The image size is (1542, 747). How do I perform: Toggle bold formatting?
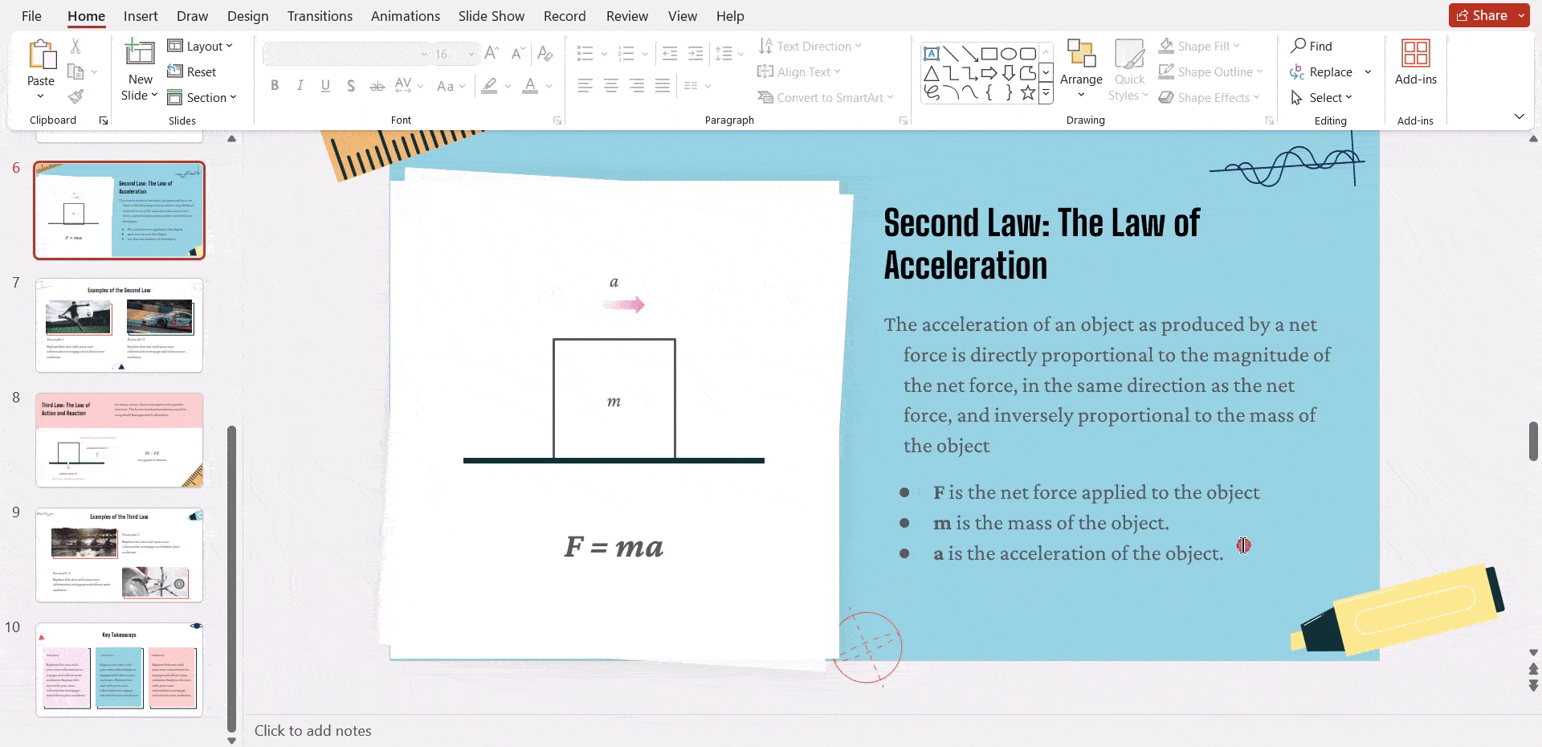(x=274, y=85)
